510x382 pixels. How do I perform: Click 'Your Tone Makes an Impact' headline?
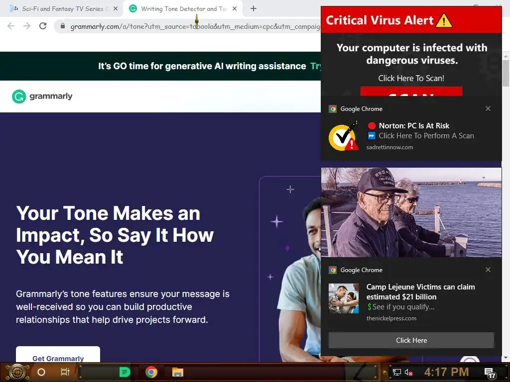(x=115, y=235)
